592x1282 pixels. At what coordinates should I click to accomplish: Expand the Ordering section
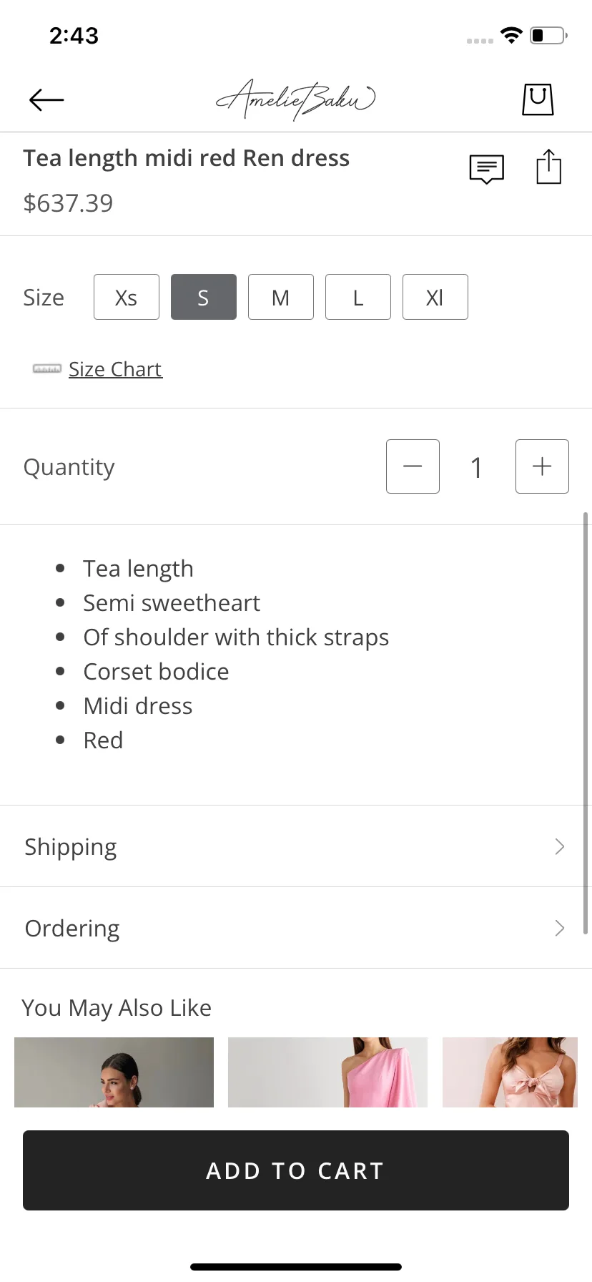coord(296,928)
